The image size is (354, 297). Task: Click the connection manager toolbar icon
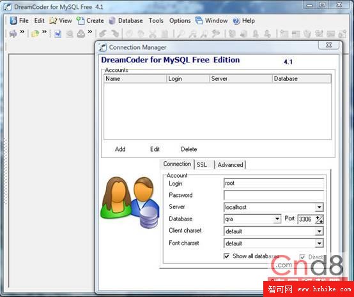(13, 34)
